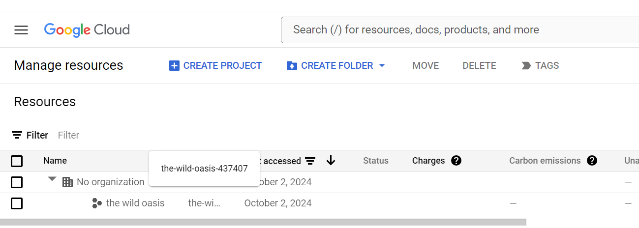The width and height of the screenshot is (639, 228).
Task: Click the Create Project button
Action: 215,66
